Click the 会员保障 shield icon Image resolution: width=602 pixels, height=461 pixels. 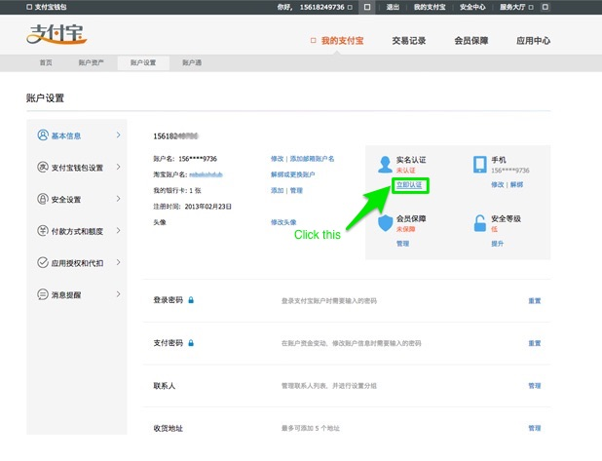(x=384, y=223)
